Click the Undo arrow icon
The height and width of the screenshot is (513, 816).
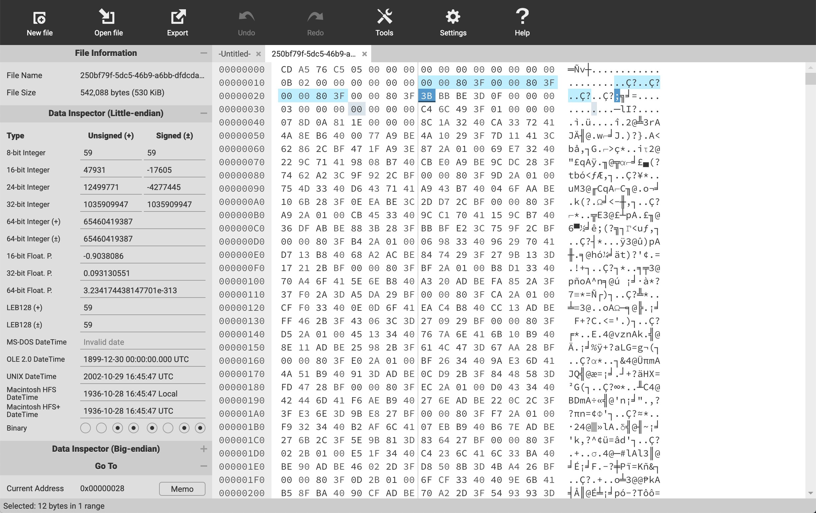point(246,17)
